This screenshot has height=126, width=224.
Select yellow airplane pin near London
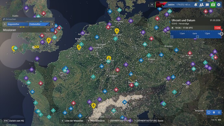tap(49, 40)
